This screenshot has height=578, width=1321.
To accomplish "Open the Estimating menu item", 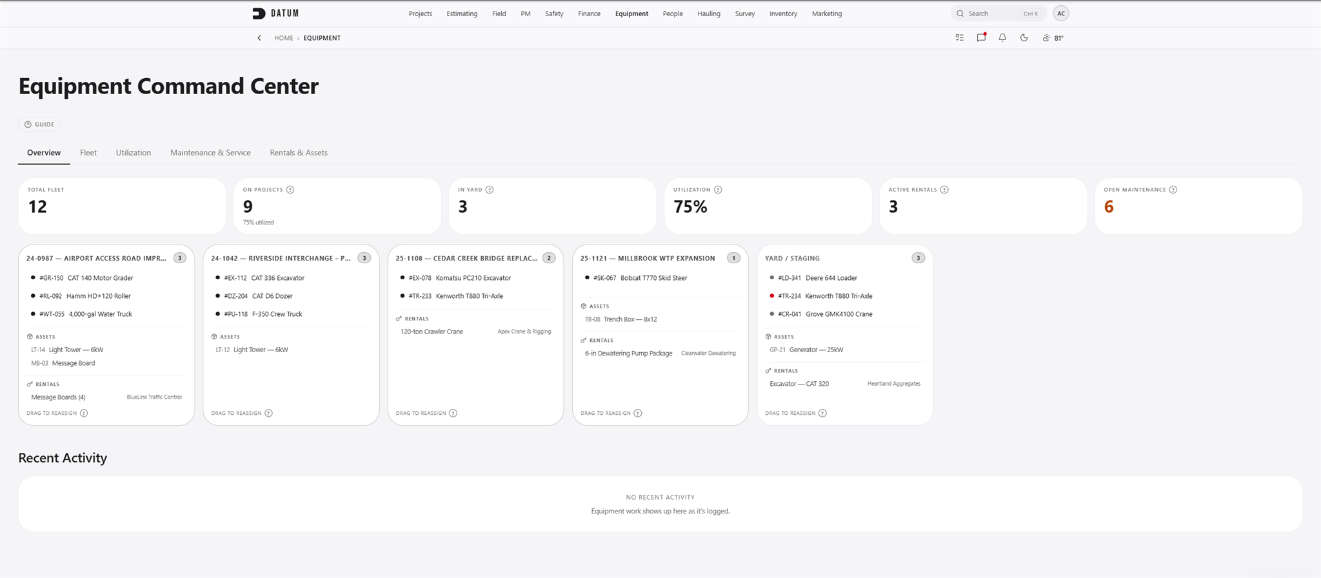I will [x=462, y=14].
